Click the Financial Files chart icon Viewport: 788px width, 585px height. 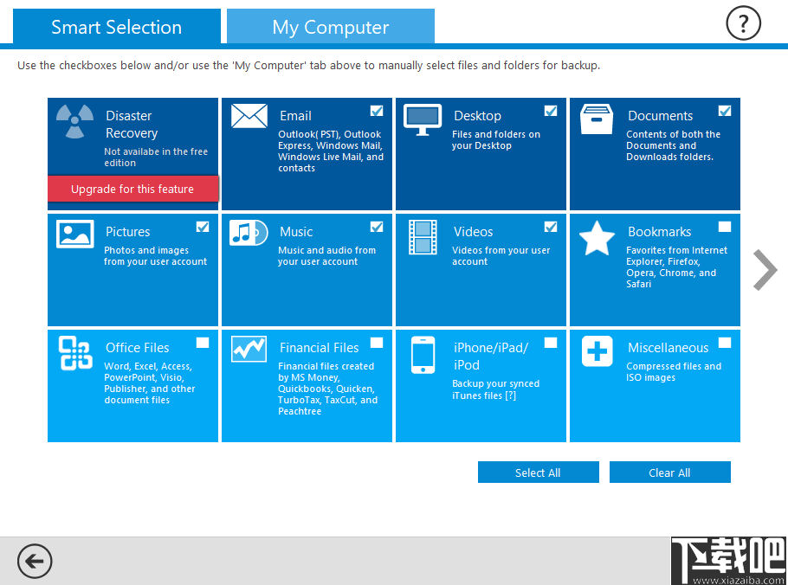tap(249, 349)
